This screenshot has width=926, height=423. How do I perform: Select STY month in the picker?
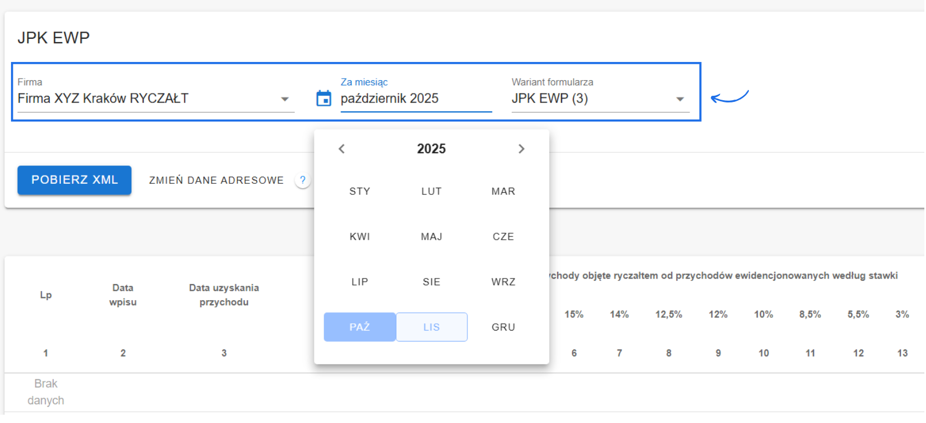click(359, 192)
